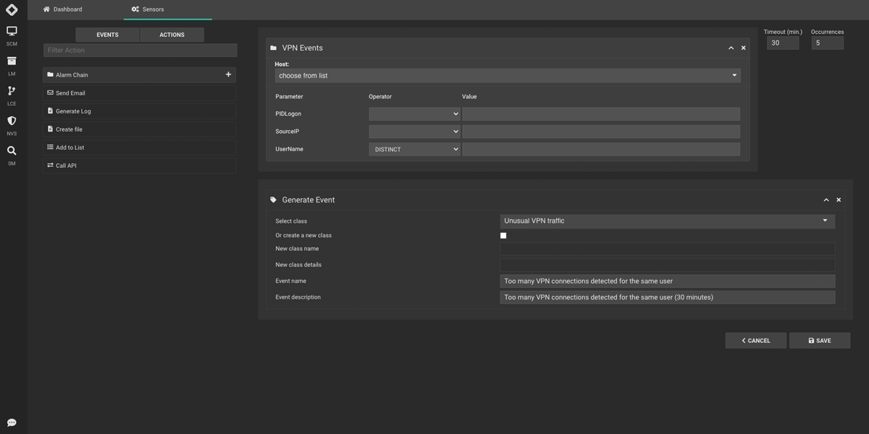The height and width of the screenshot is (434, 869).
Task: Close the VPN Events panel
Action: pos(743,48)
